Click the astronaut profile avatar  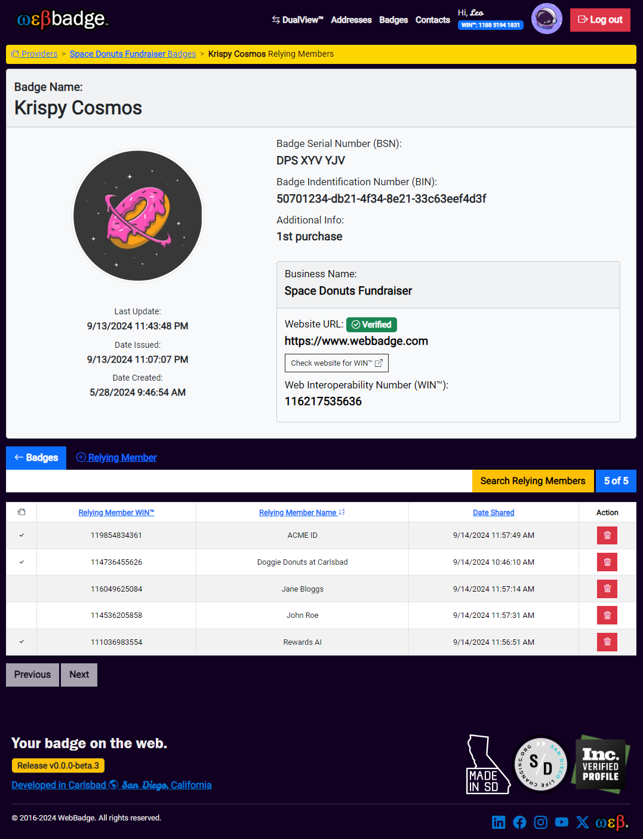(x=546, y=19)
